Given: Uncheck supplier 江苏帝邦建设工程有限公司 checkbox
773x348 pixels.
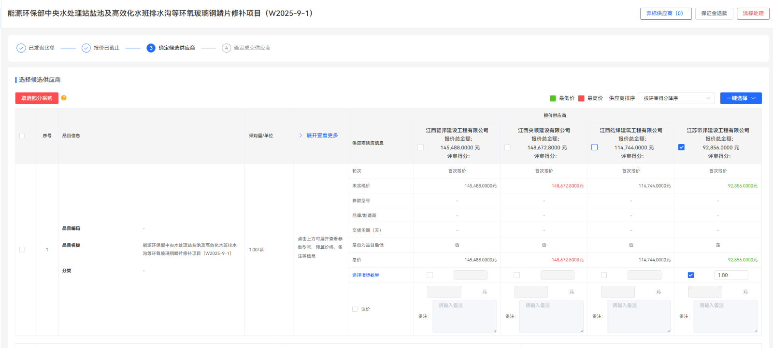Looking at the screenshot, I should [x=681, y=147].
